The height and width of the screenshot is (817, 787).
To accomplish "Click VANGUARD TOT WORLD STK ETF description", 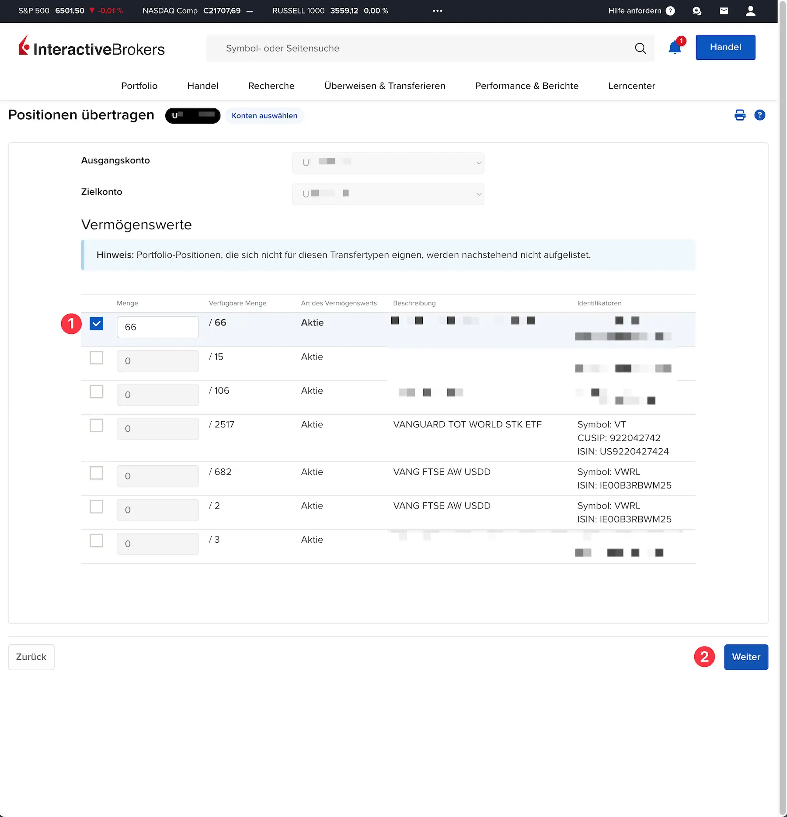I will [x=467, y=424].
